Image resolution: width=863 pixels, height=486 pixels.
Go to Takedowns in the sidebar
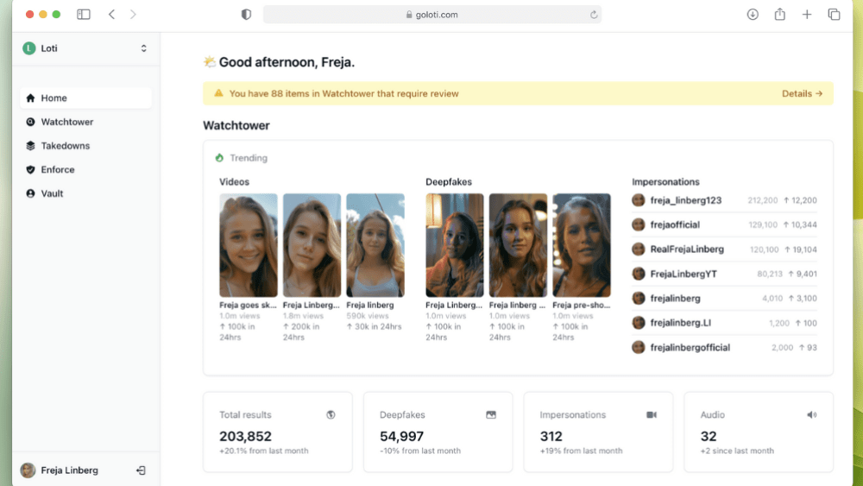click(65, 146)
